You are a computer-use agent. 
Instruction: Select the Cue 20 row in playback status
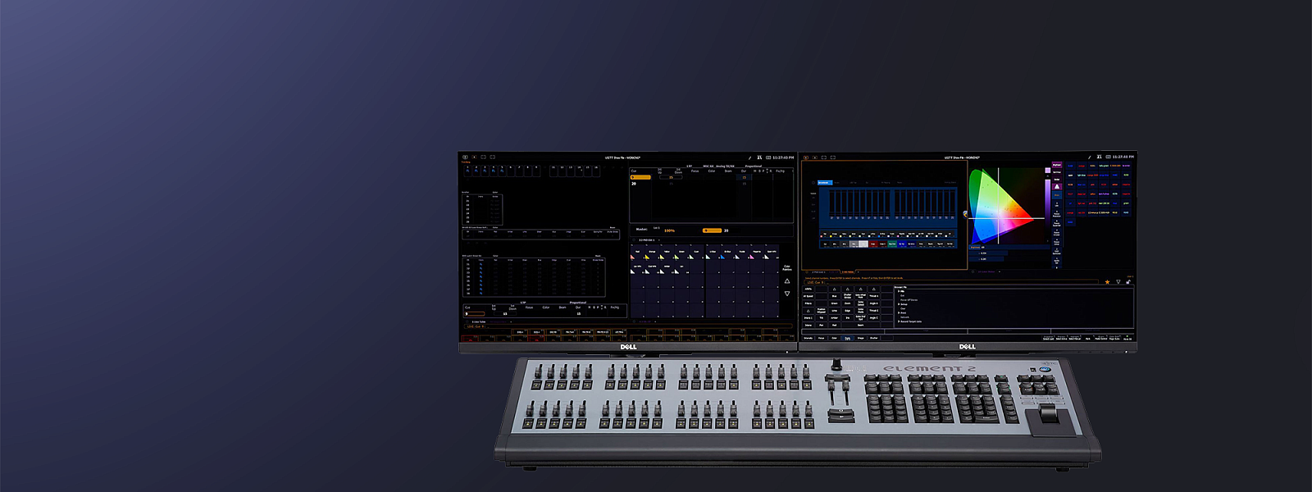click(x=711, y=184)
